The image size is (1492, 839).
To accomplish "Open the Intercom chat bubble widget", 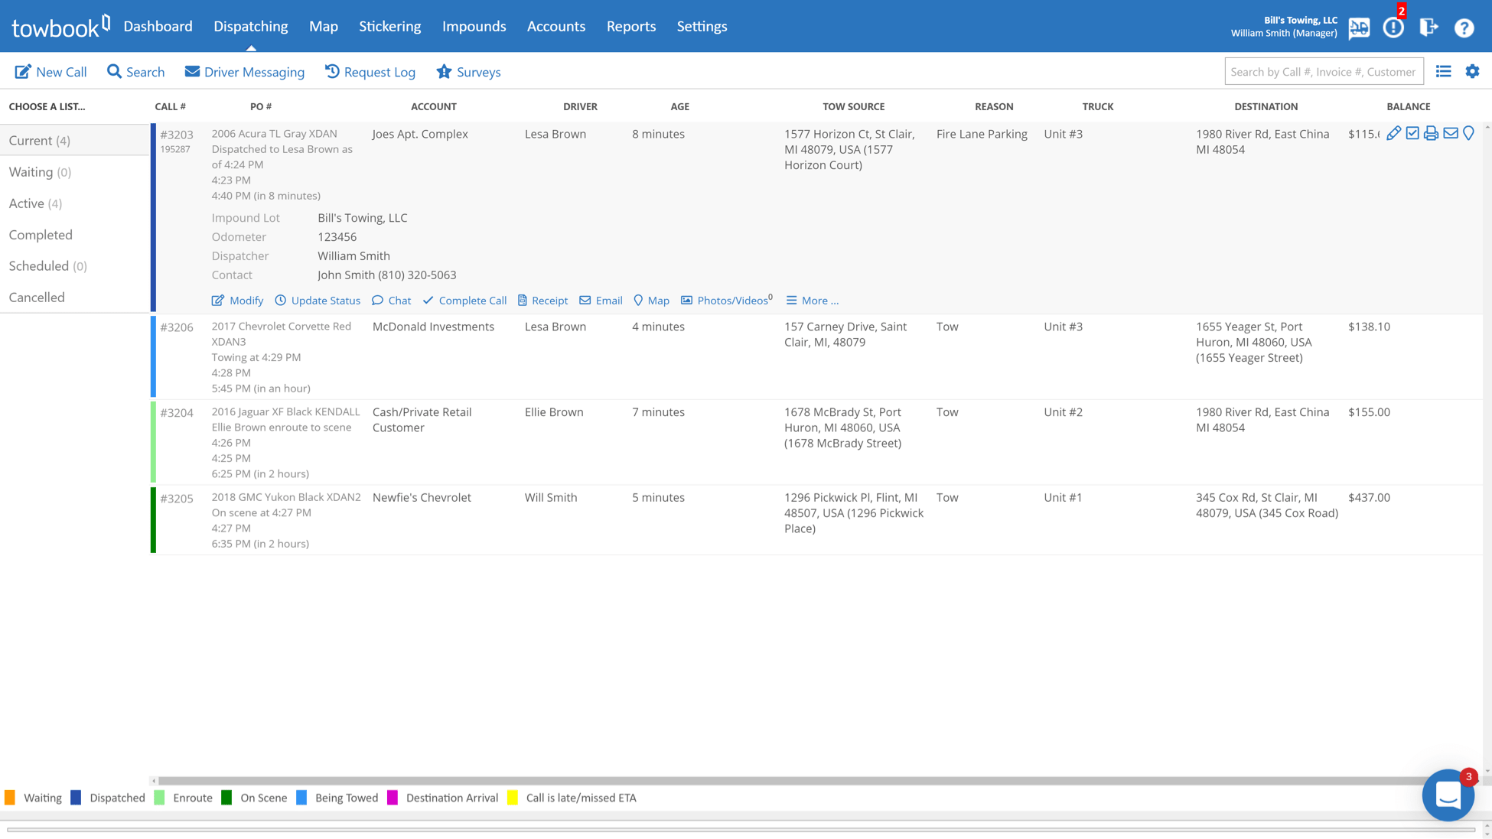I will (x=1448, y=795).
